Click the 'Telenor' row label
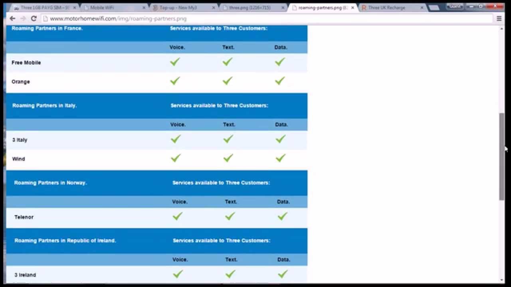 click(24, 217)
